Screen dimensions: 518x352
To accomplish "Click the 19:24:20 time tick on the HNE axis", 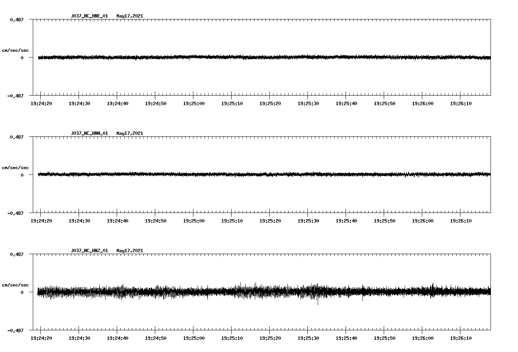I will [42, 103].
